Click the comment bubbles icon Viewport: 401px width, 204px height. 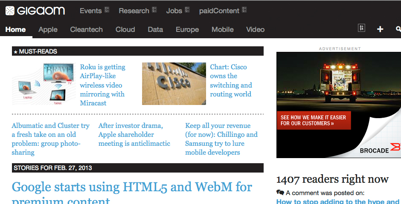pyautogui.click(x=280, y=193)
